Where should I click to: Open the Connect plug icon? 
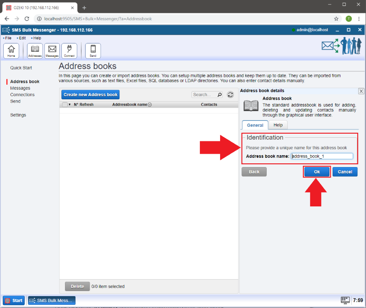[69, 50]
